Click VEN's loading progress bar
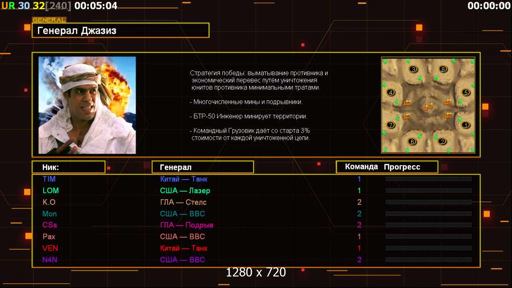The image size is (512, 288). click(x=428, y=248)
